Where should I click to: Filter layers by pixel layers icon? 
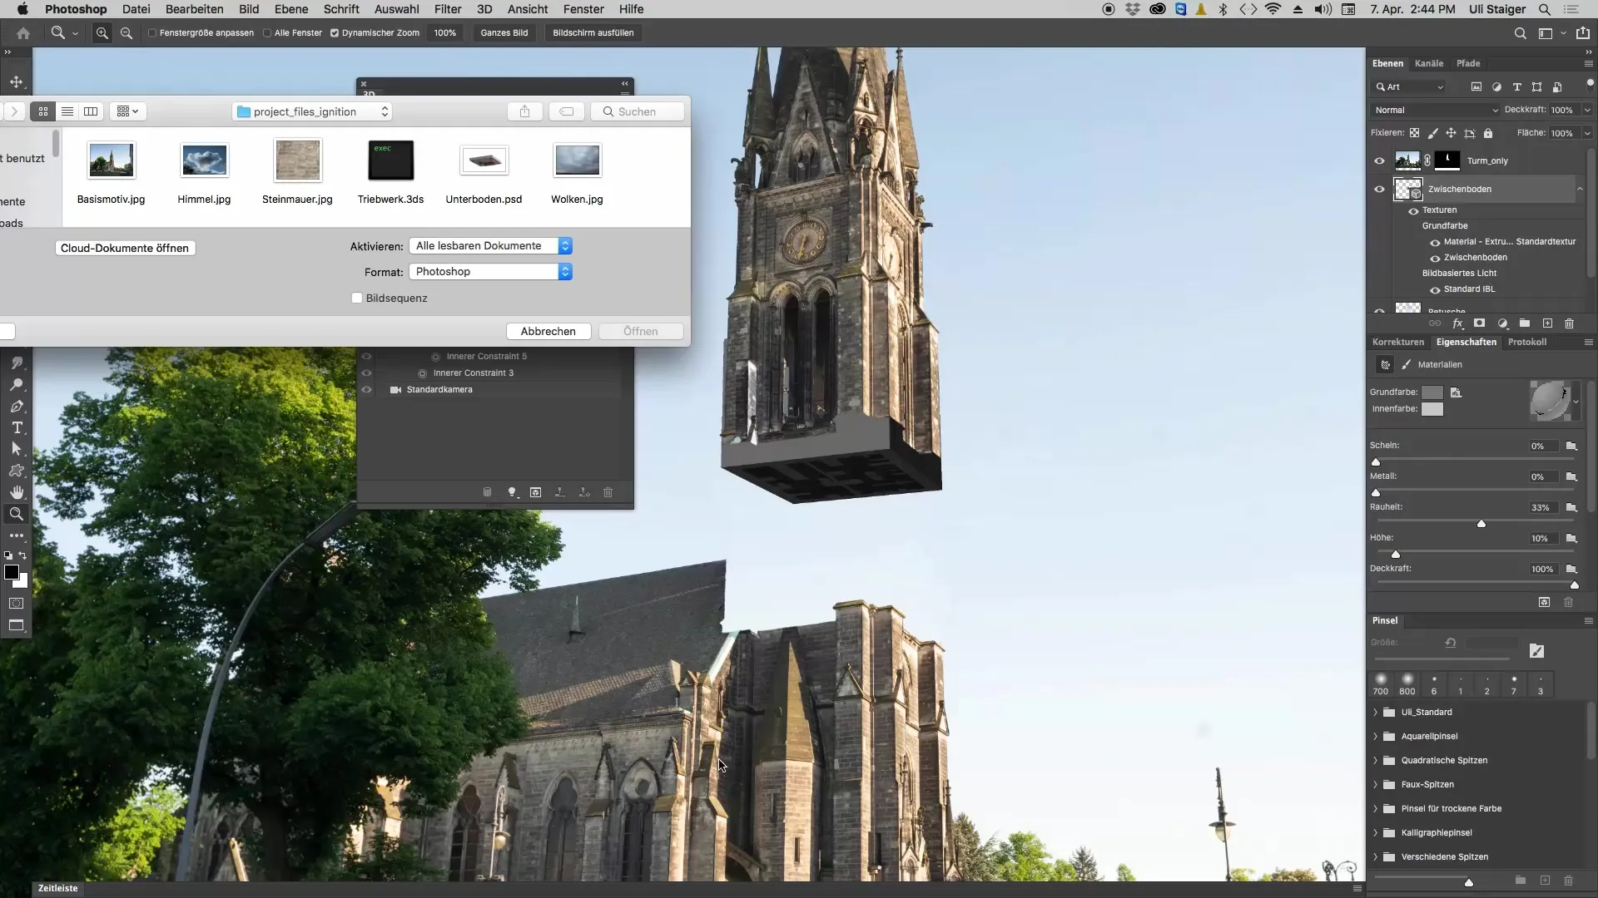1476,86
